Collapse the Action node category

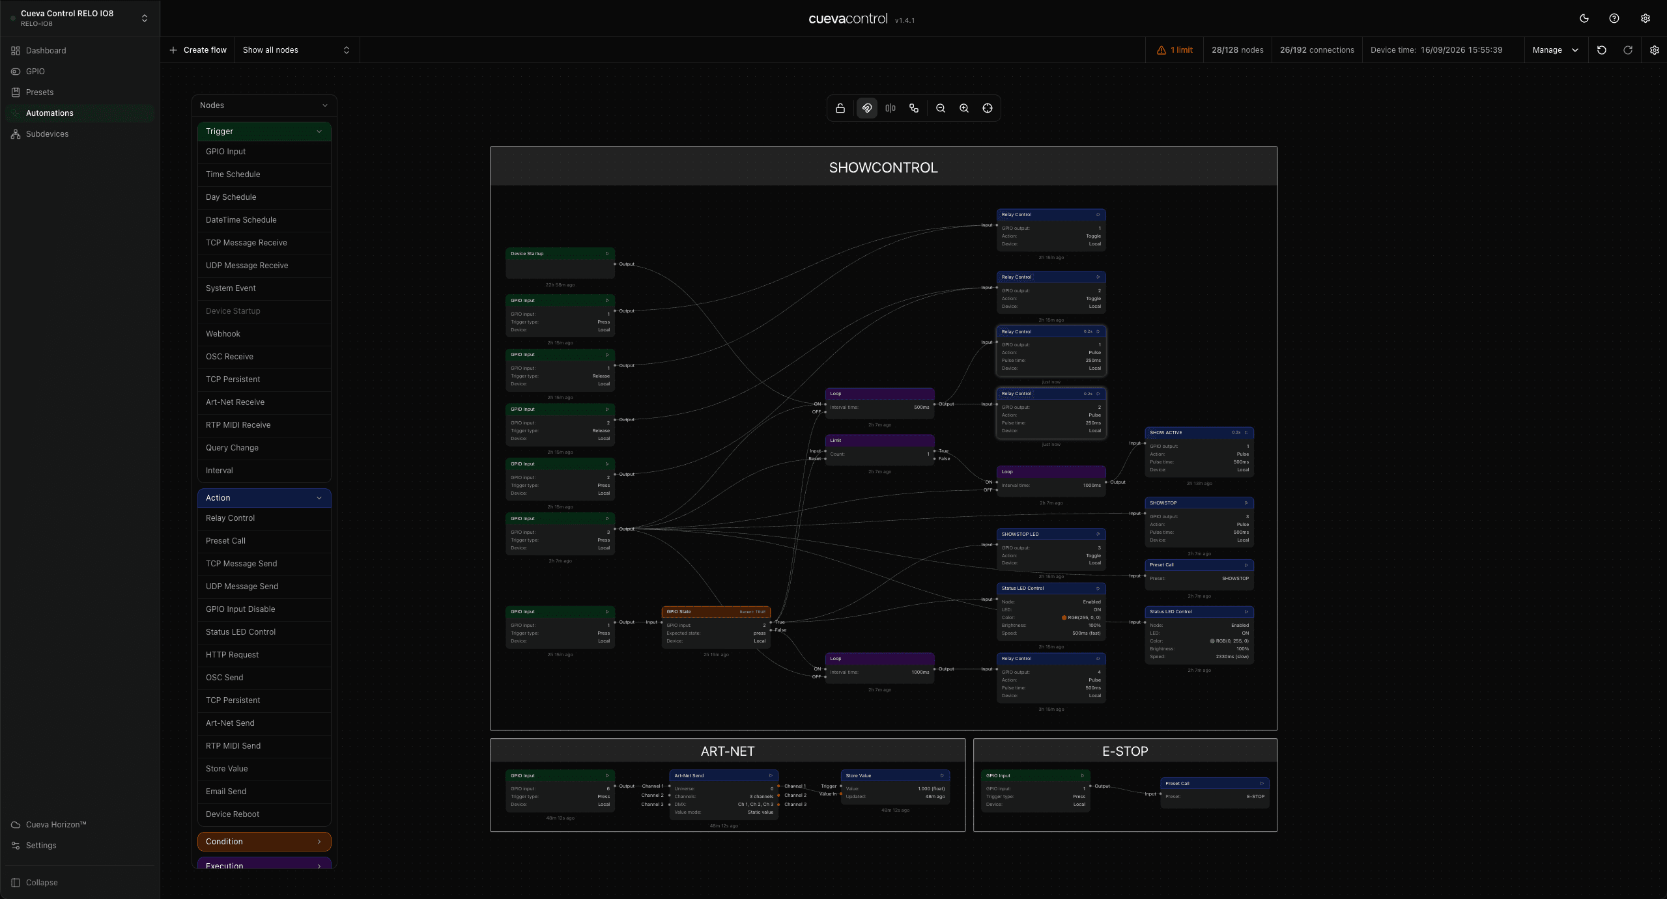coord(264,498)
